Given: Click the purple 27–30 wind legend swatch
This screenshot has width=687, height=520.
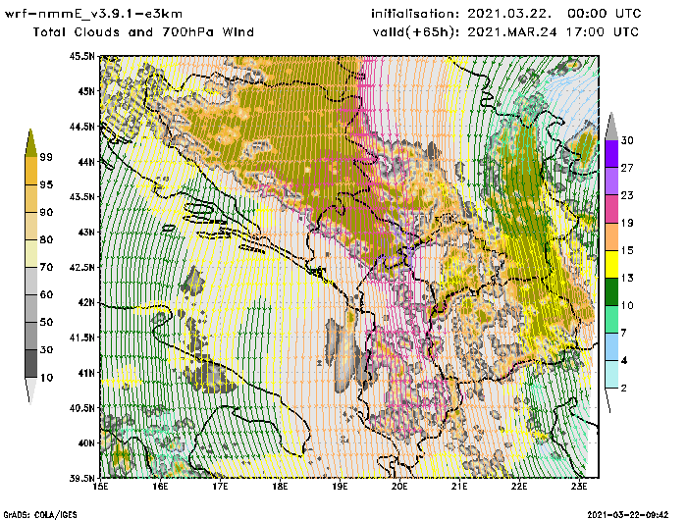Looking at the screenshot, I should 611,153.
